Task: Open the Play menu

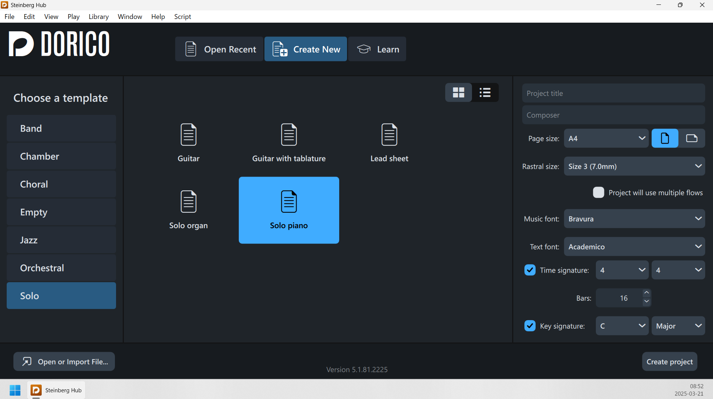Action: 74,16
